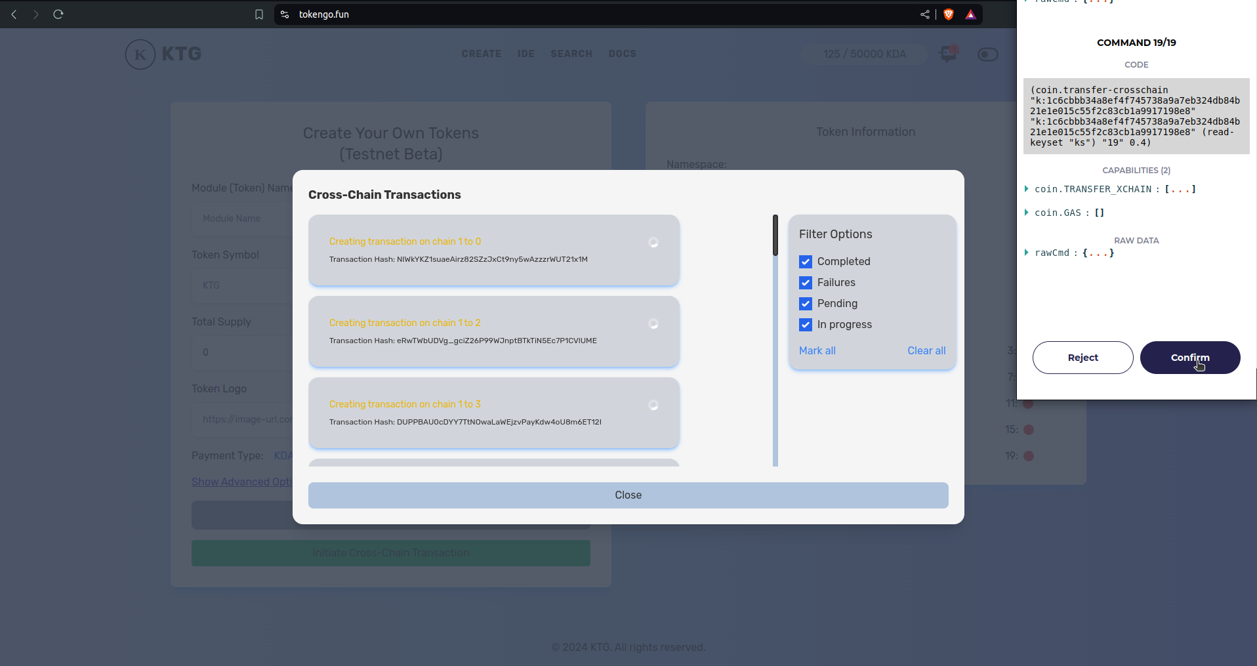The image size is (1257, 666).
Task: Click Initiate Cross-Chain Transaction button
Action: pyautogui.click(x=391, y=553)
